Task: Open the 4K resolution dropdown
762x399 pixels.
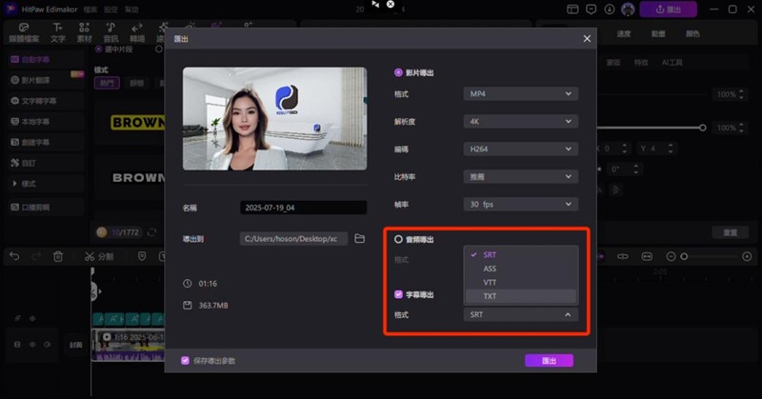Action: coord(521,122)
